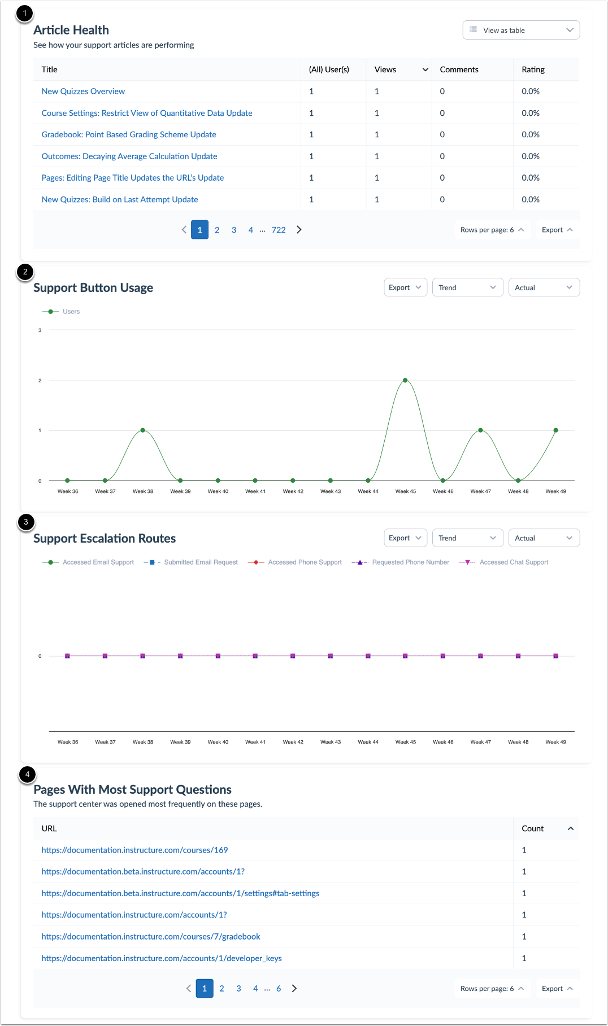Export the Pages With Most Support Questions table
The height and width of the screenshot is (1026, 608).
(557, 989)
